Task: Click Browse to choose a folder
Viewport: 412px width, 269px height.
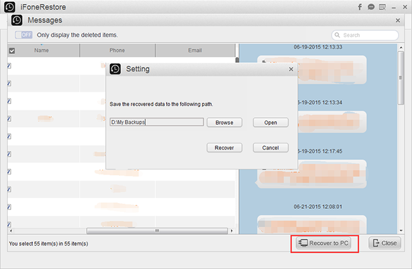Action: point(224,122)
